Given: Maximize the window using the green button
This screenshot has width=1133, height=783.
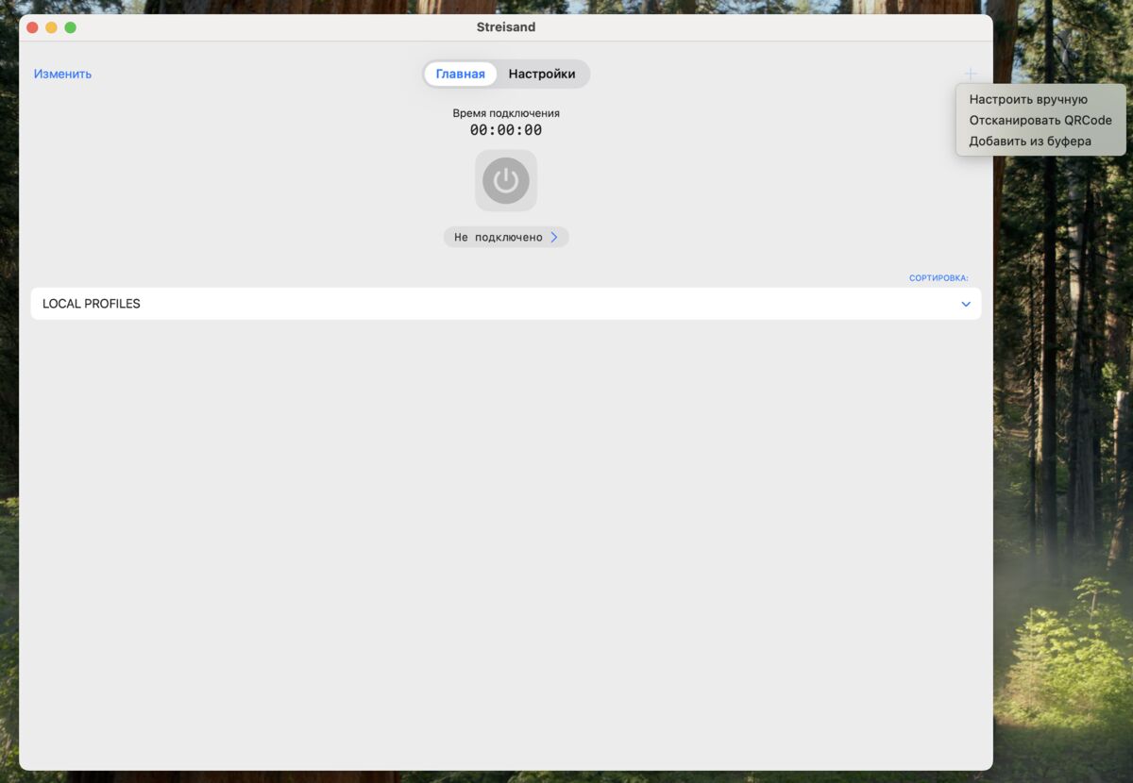Looking at the screenshot, I should [x=70, y=27].
